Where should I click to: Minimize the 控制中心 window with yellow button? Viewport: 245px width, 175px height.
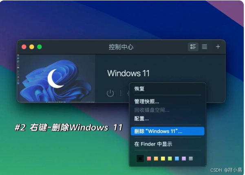pyautogui.click(x=32, y=47)
